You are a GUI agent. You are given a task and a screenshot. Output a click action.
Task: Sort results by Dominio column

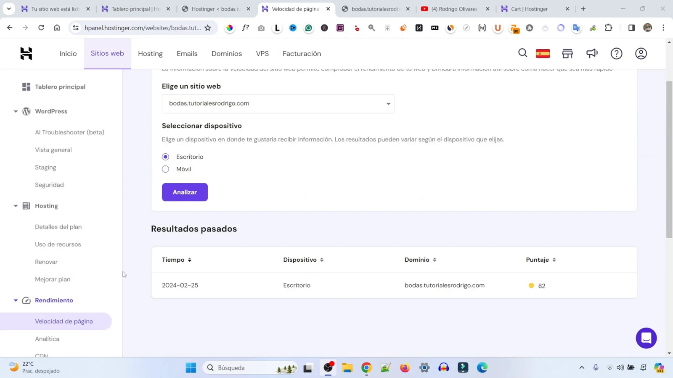(421, 260)
